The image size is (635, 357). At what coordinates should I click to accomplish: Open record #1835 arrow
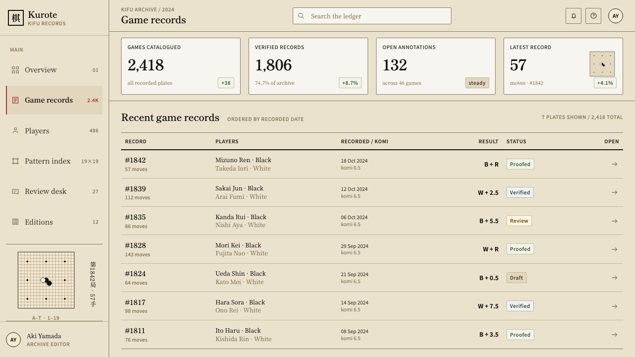click(615, 221)
